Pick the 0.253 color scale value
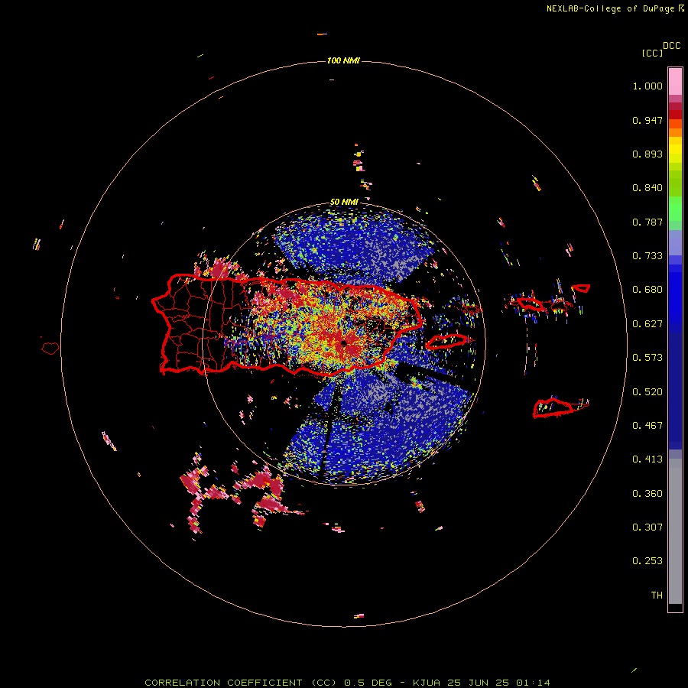 coord(647,561)
